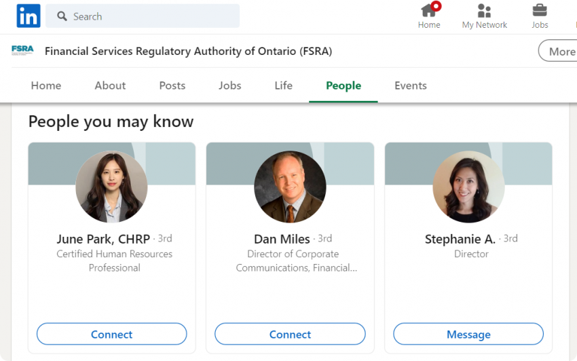This screenshot has height=361, width=577.
Task: Connect with June Park, CHRP
Action: pyautogui.click(x=111, y=334)
